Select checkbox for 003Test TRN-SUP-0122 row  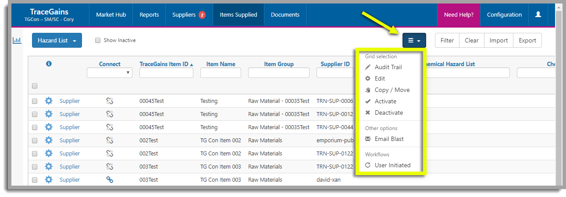coord(35,167)
